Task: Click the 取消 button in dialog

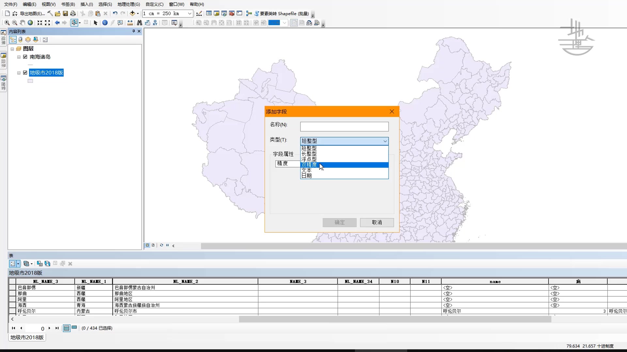Action: pos(377,222)
